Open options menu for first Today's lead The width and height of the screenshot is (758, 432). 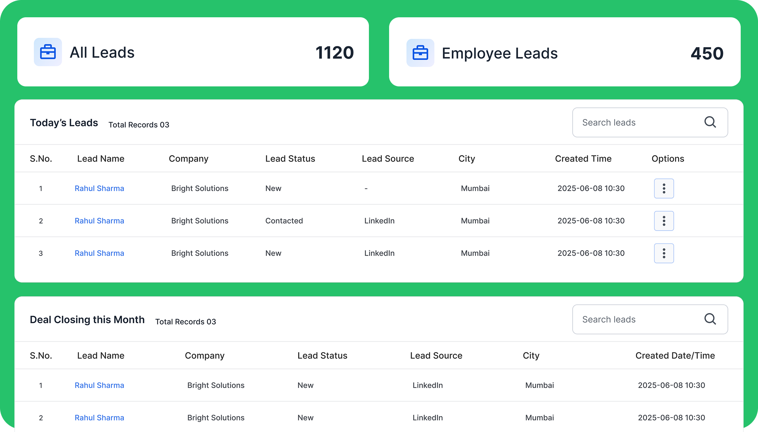(x=664, y=188)
